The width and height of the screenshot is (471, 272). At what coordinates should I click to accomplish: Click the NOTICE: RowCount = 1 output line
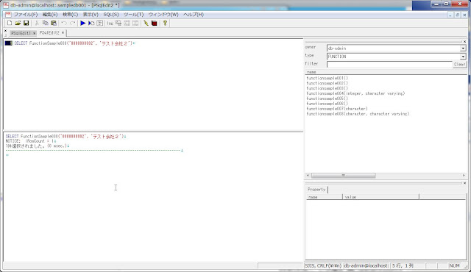pyautogui.click(x=30, y=141)
